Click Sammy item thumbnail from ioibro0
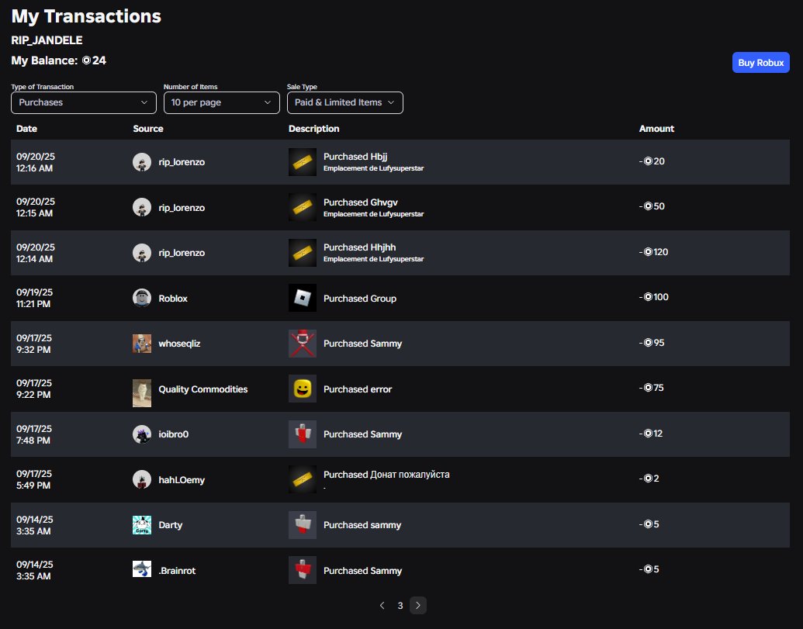 tap(302, 434)
